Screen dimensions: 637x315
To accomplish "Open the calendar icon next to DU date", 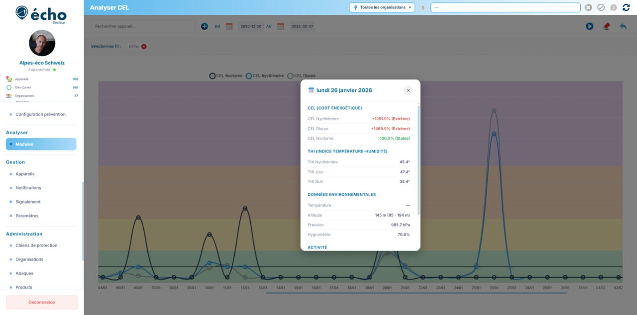I will (229, 26).
